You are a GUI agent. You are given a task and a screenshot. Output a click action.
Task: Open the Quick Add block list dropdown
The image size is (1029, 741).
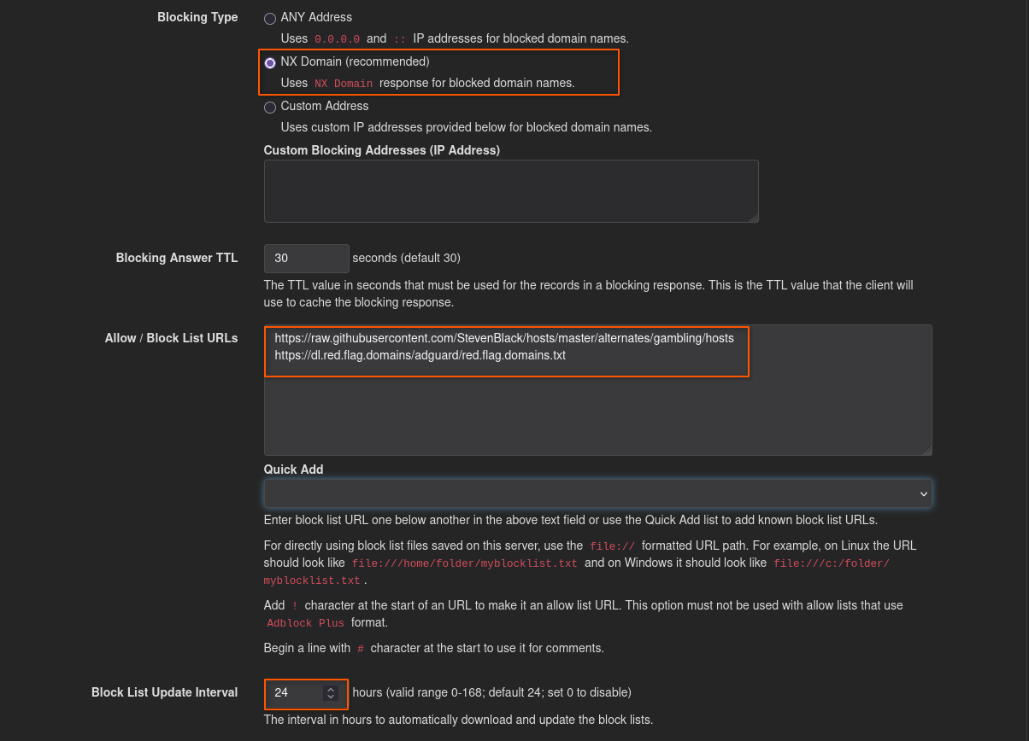tap(597, 493)
